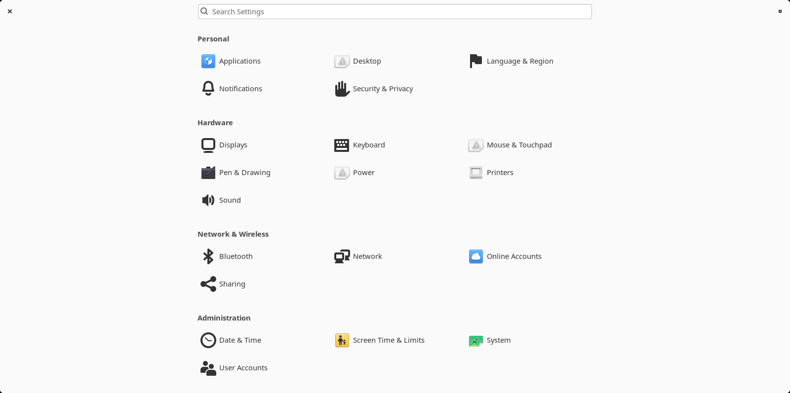Open the Printers settings entry
Screen dimensions: 790x393
click(500, 173)
